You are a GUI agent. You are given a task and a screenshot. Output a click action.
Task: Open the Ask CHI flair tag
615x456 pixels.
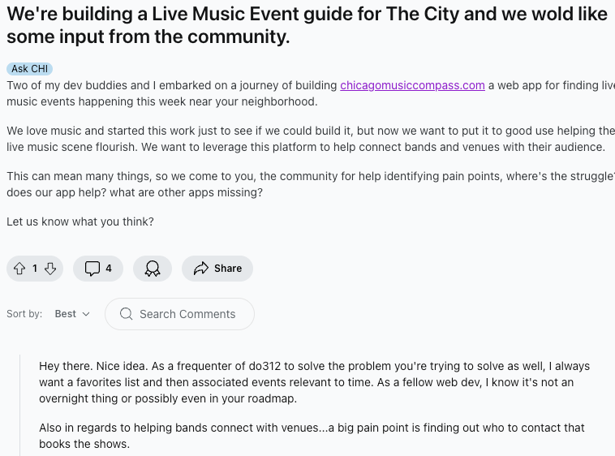click(x=29, y=69)
